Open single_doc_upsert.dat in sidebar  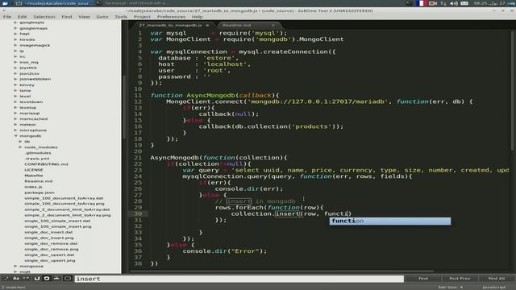coord(49,255)
